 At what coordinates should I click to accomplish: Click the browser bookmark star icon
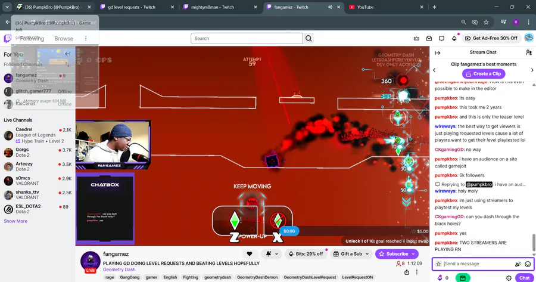(486, 22)
